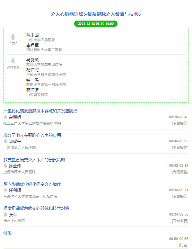
Task: Click the microphone icon above 主持人
Action: [13, 37]
